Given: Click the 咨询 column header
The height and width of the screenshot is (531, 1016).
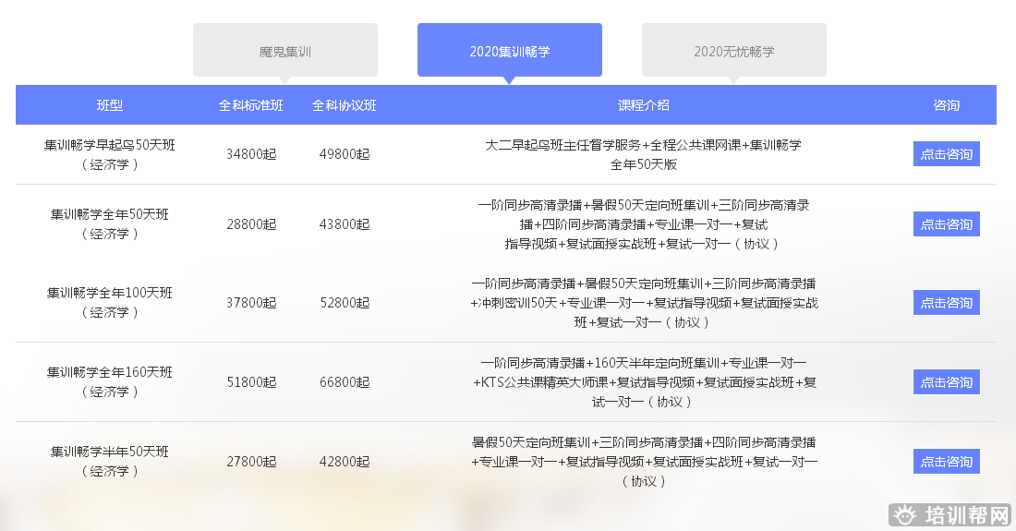Looking at the screenshot, I should point(946,105).
